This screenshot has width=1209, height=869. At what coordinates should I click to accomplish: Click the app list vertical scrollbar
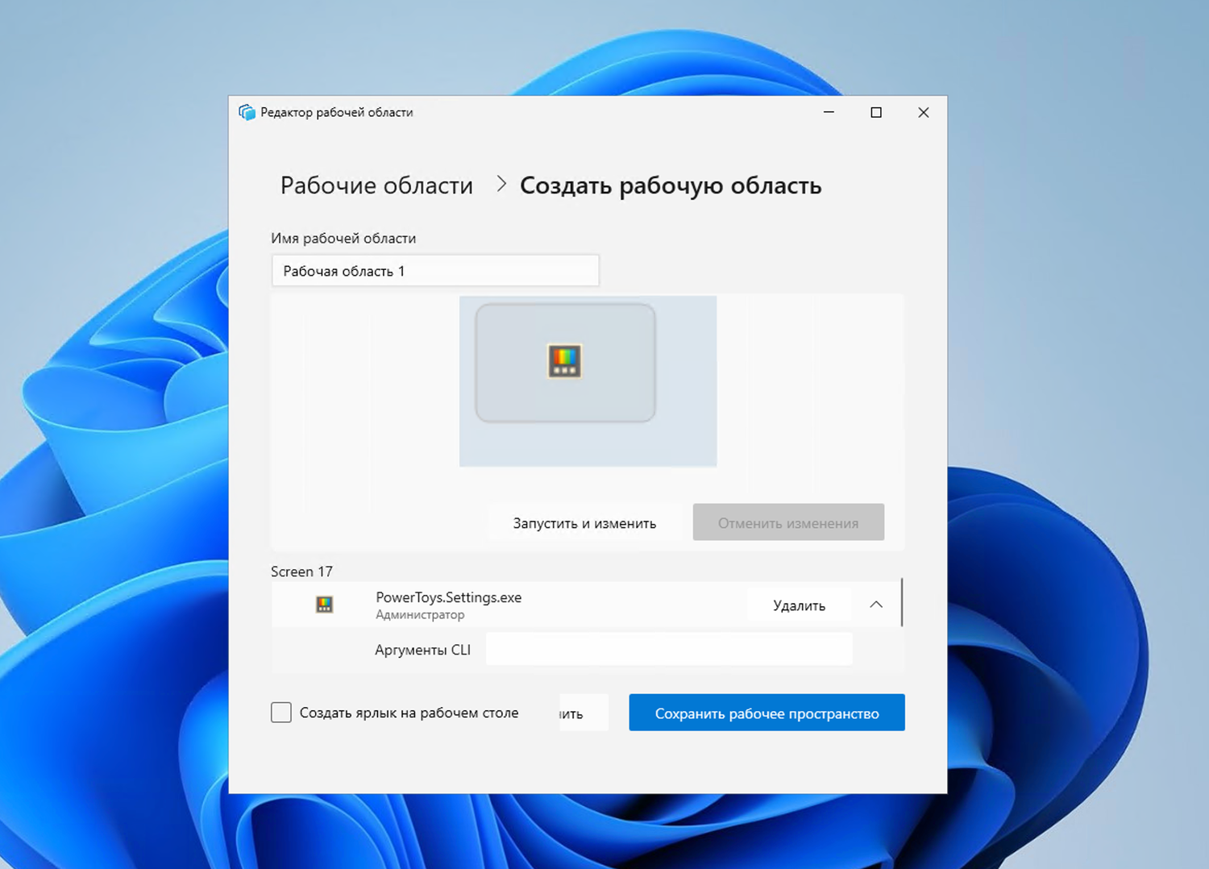[x=901, y=602]
